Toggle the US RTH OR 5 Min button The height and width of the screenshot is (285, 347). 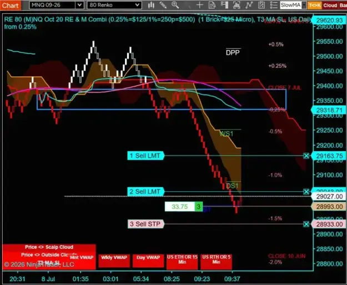(216, 262)
